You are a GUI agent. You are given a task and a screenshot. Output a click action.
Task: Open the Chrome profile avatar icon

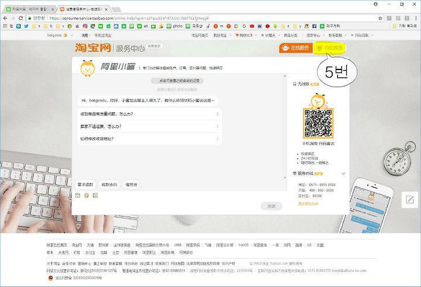pyautogui.click(x=375, y=4)
